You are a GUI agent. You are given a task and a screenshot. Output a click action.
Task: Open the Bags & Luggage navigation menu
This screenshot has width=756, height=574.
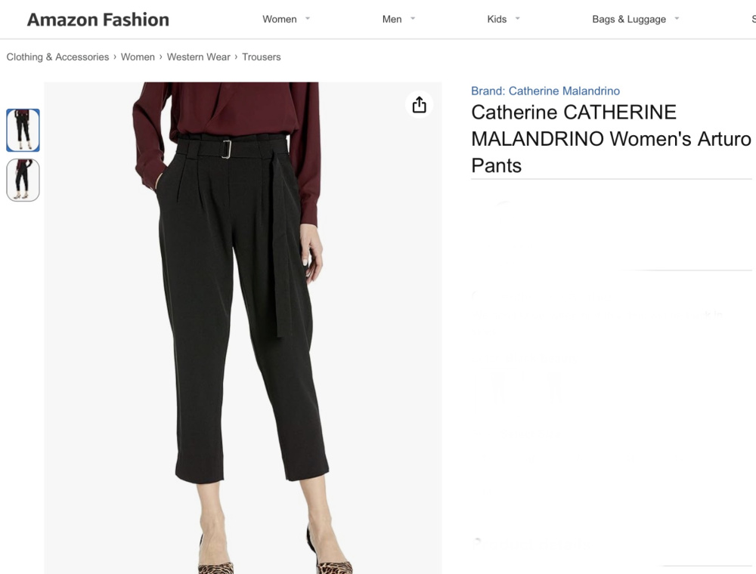click(x=629, y=20)
